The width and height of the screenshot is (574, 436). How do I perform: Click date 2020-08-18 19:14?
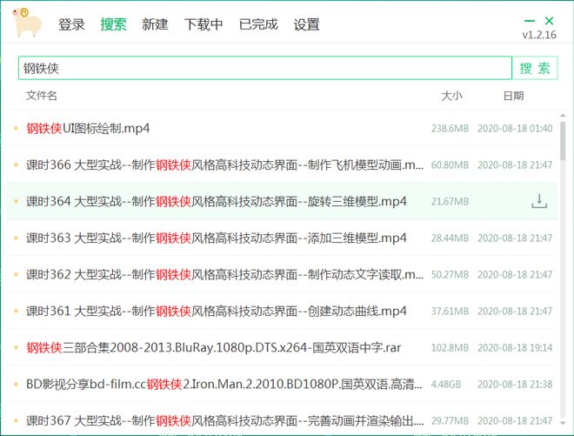pyautogui.click(x=515, y=348)
